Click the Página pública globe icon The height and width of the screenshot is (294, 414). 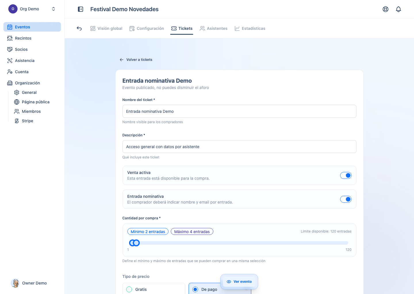click(17, 102)
